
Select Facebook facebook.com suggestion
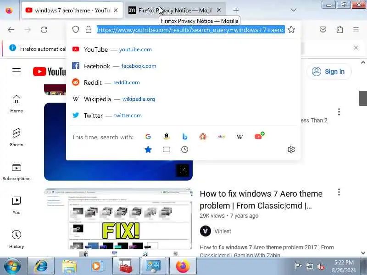[x=183, y=66]
